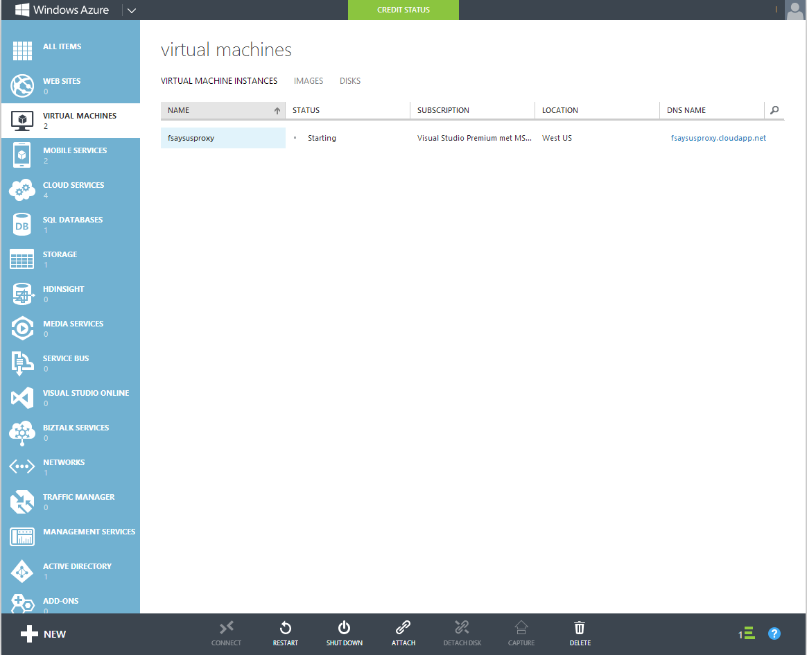The width and height of the screenshot is (807, 655).
Task: Open the Credit Status tab
Action: click(403, 10)
